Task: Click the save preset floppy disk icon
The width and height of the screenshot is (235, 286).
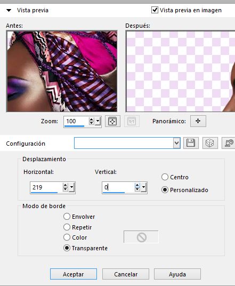Action: click(191, 143)
